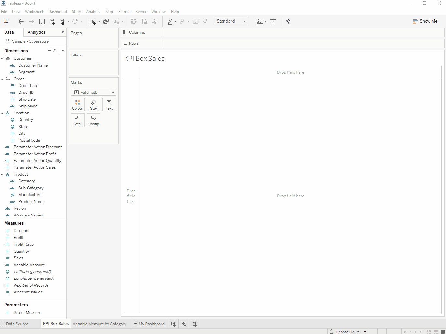Image resolution: width=446 pixels, height=334 pixels.
Task: Click the New Worksheet toolbar icon
Action: [93, 21]
